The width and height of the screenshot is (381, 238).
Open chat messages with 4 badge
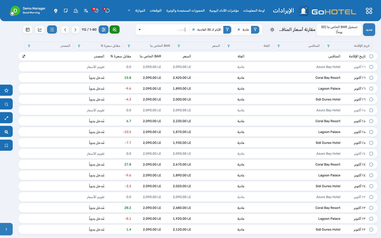[x=107, y=11]
